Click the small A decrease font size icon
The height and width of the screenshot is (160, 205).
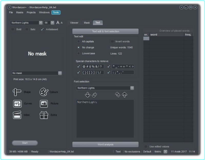pyautogui.click(x=61, y=23)
